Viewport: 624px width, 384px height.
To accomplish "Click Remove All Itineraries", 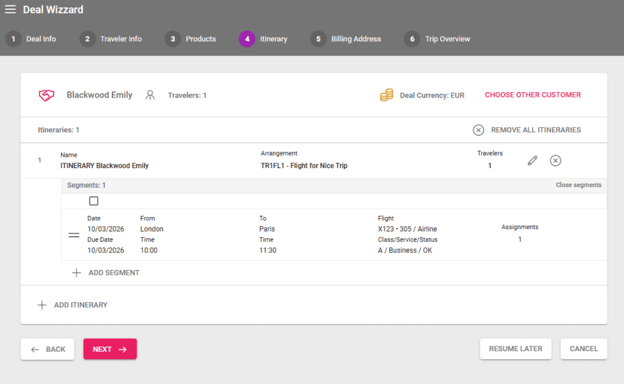I will tap(527, 130).
